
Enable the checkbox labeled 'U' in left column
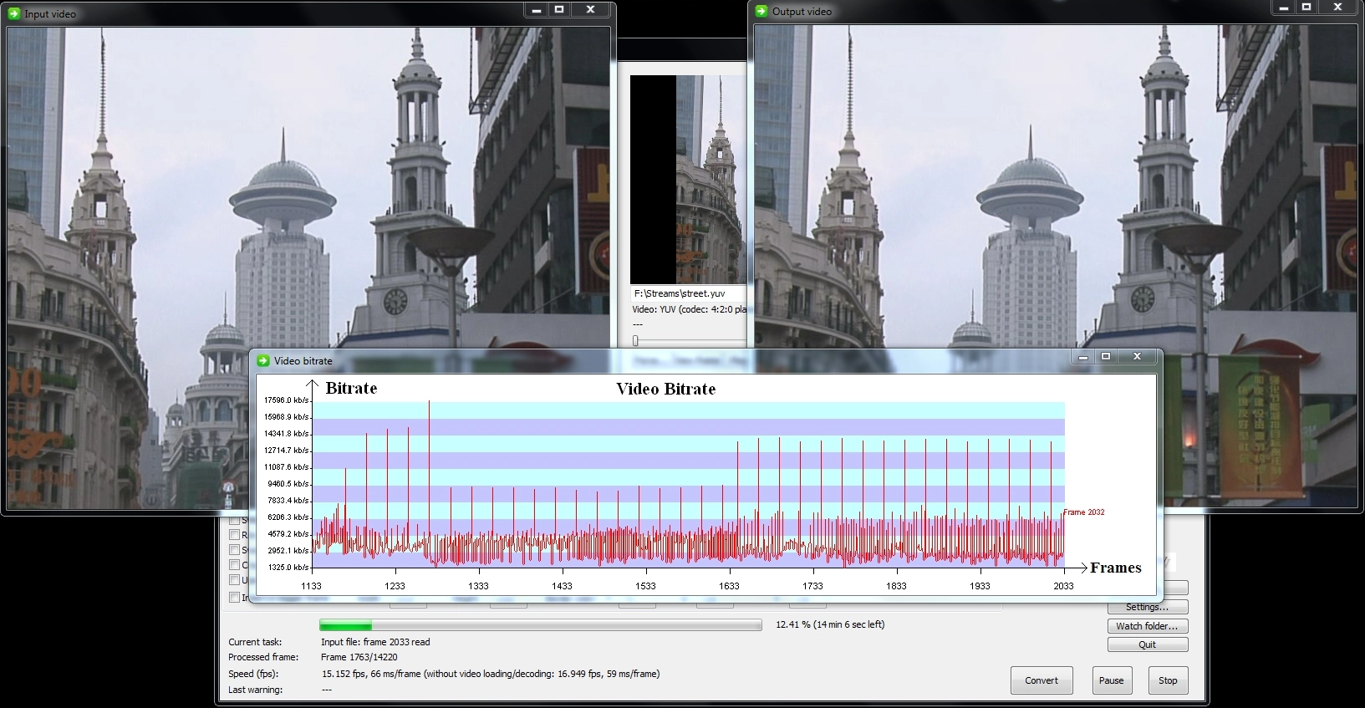(235, 580)
